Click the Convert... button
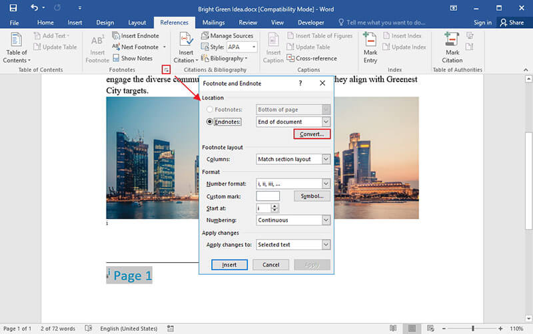The image size is (533, 334). tap(312, 134)
